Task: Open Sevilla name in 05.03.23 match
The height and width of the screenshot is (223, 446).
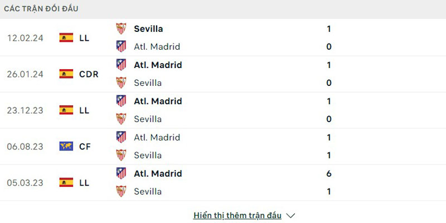Action: click(x=148, y=191)
